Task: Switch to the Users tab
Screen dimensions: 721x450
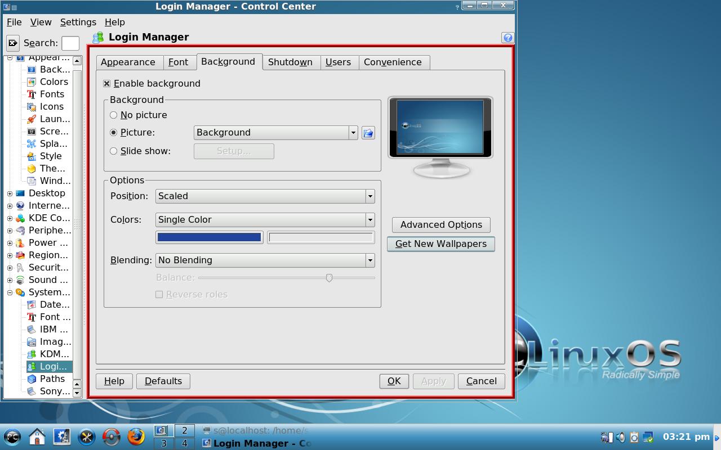Action: pos(340,62)
